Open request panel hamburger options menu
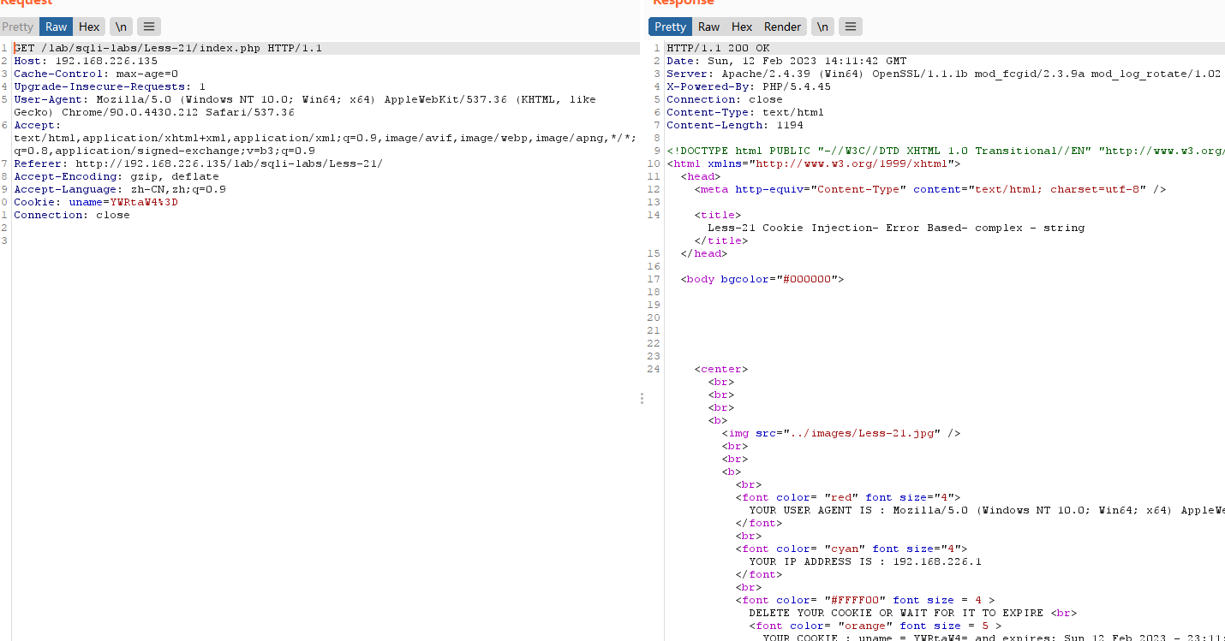 [148, 27]
